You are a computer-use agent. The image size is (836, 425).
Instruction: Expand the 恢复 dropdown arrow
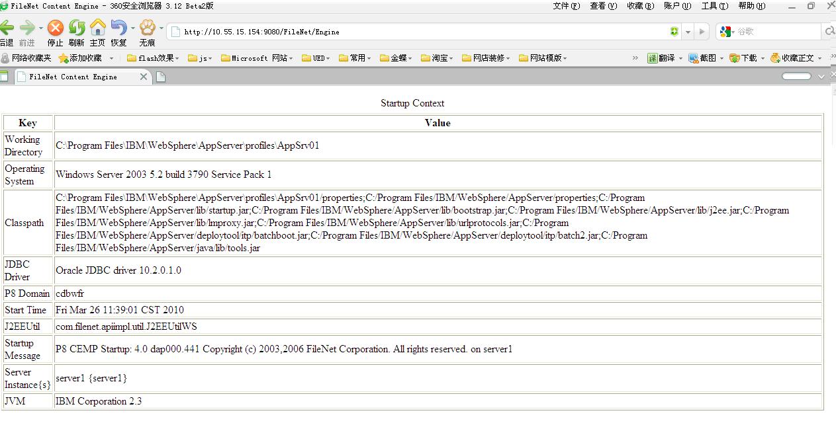coord(133,28)
